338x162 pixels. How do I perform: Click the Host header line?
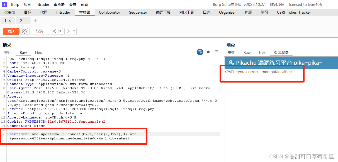(x=36, y=63)
